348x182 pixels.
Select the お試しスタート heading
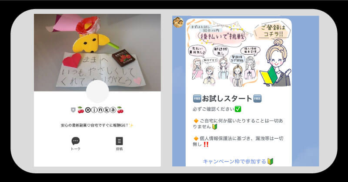point(227,98)
